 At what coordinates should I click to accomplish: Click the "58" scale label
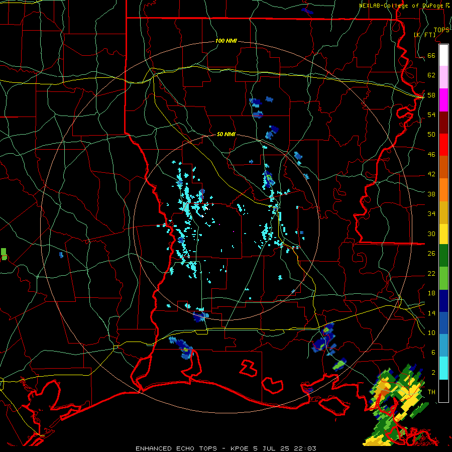click(x=431, y=95)
